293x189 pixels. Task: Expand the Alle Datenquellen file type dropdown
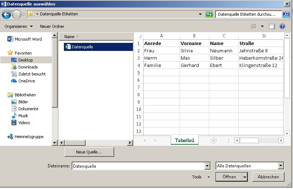pos(281,166)
